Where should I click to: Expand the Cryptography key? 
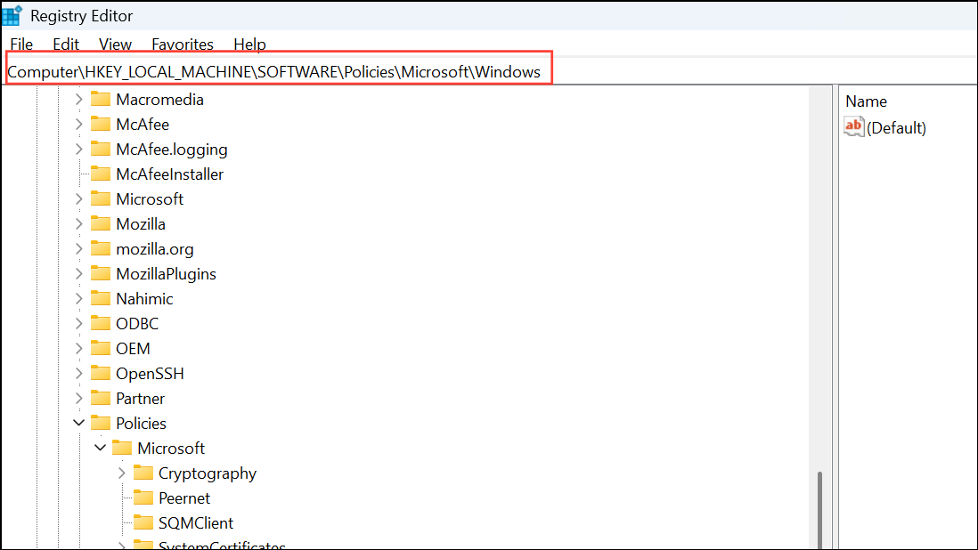(122, 473)
